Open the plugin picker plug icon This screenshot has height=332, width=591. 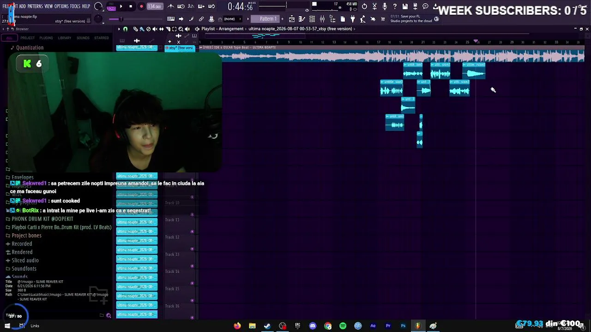click(x=353, y=19)
